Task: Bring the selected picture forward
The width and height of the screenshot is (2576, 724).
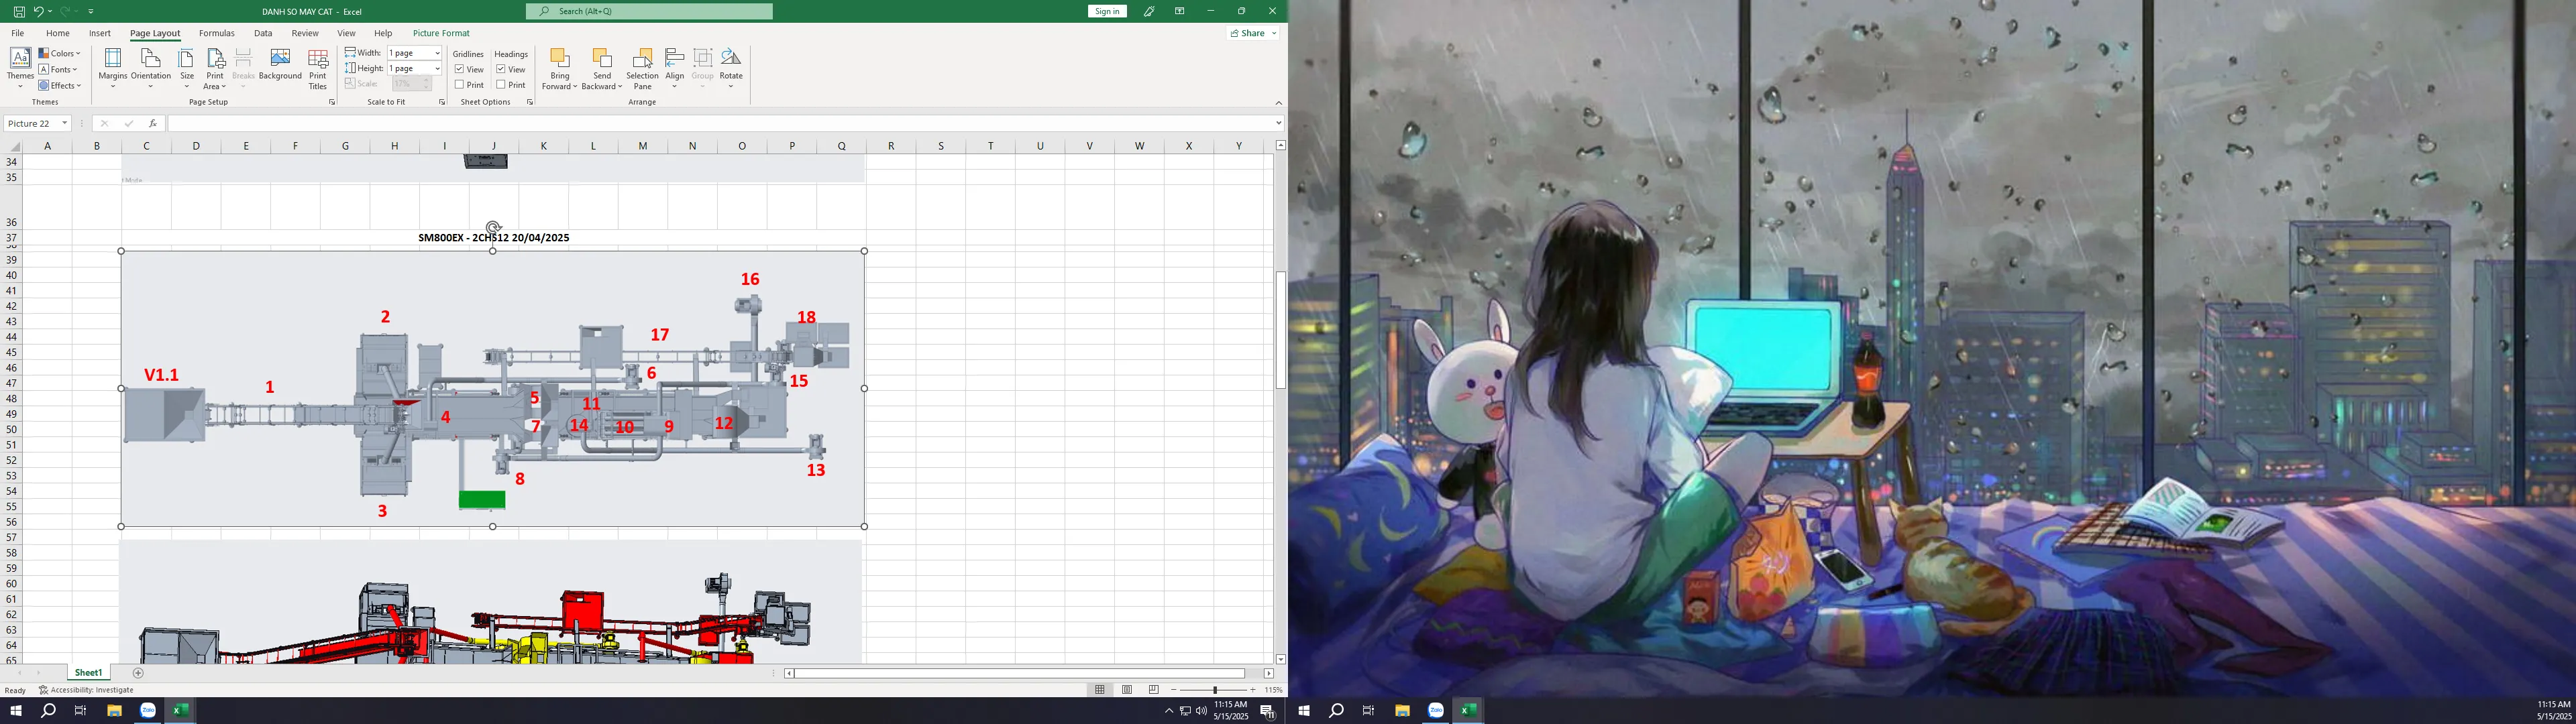Action: (x=559, y=68)
